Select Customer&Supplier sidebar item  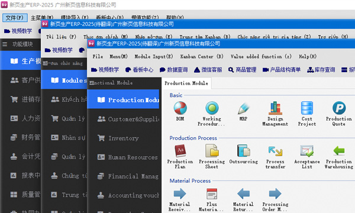click(x=123, y=119)
